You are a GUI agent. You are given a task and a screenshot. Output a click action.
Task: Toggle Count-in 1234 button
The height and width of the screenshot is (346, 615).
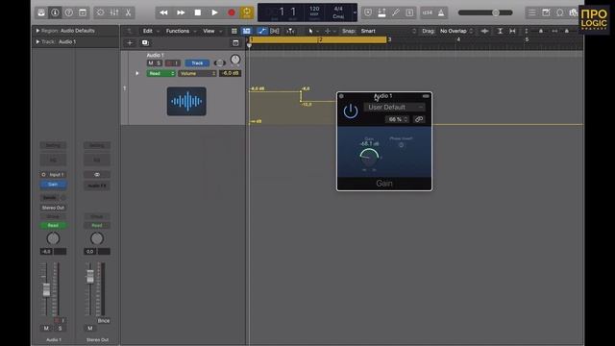[x=427, y=12]
